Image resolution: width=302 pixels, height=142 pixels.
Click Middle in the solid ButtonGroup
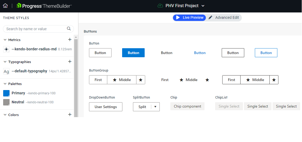[x=122, y=80]
